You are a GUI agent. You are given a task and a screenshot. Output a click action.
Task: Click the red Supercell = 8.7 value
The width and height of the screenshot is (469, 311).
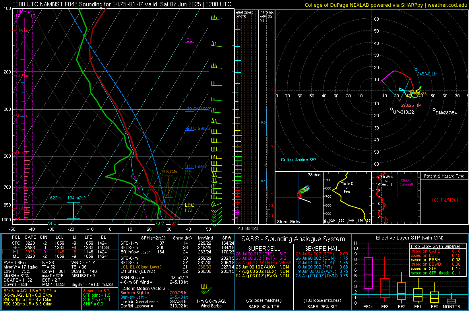[96, 291]
